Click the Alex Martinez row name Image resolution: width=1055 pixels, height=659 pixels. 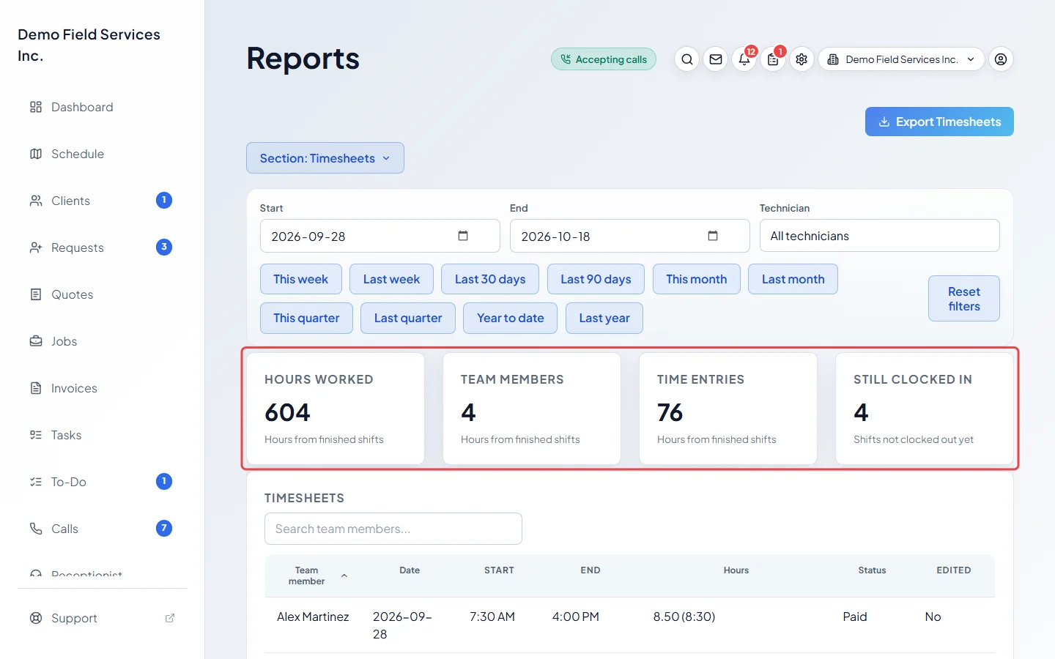click(x=313, y=617)
